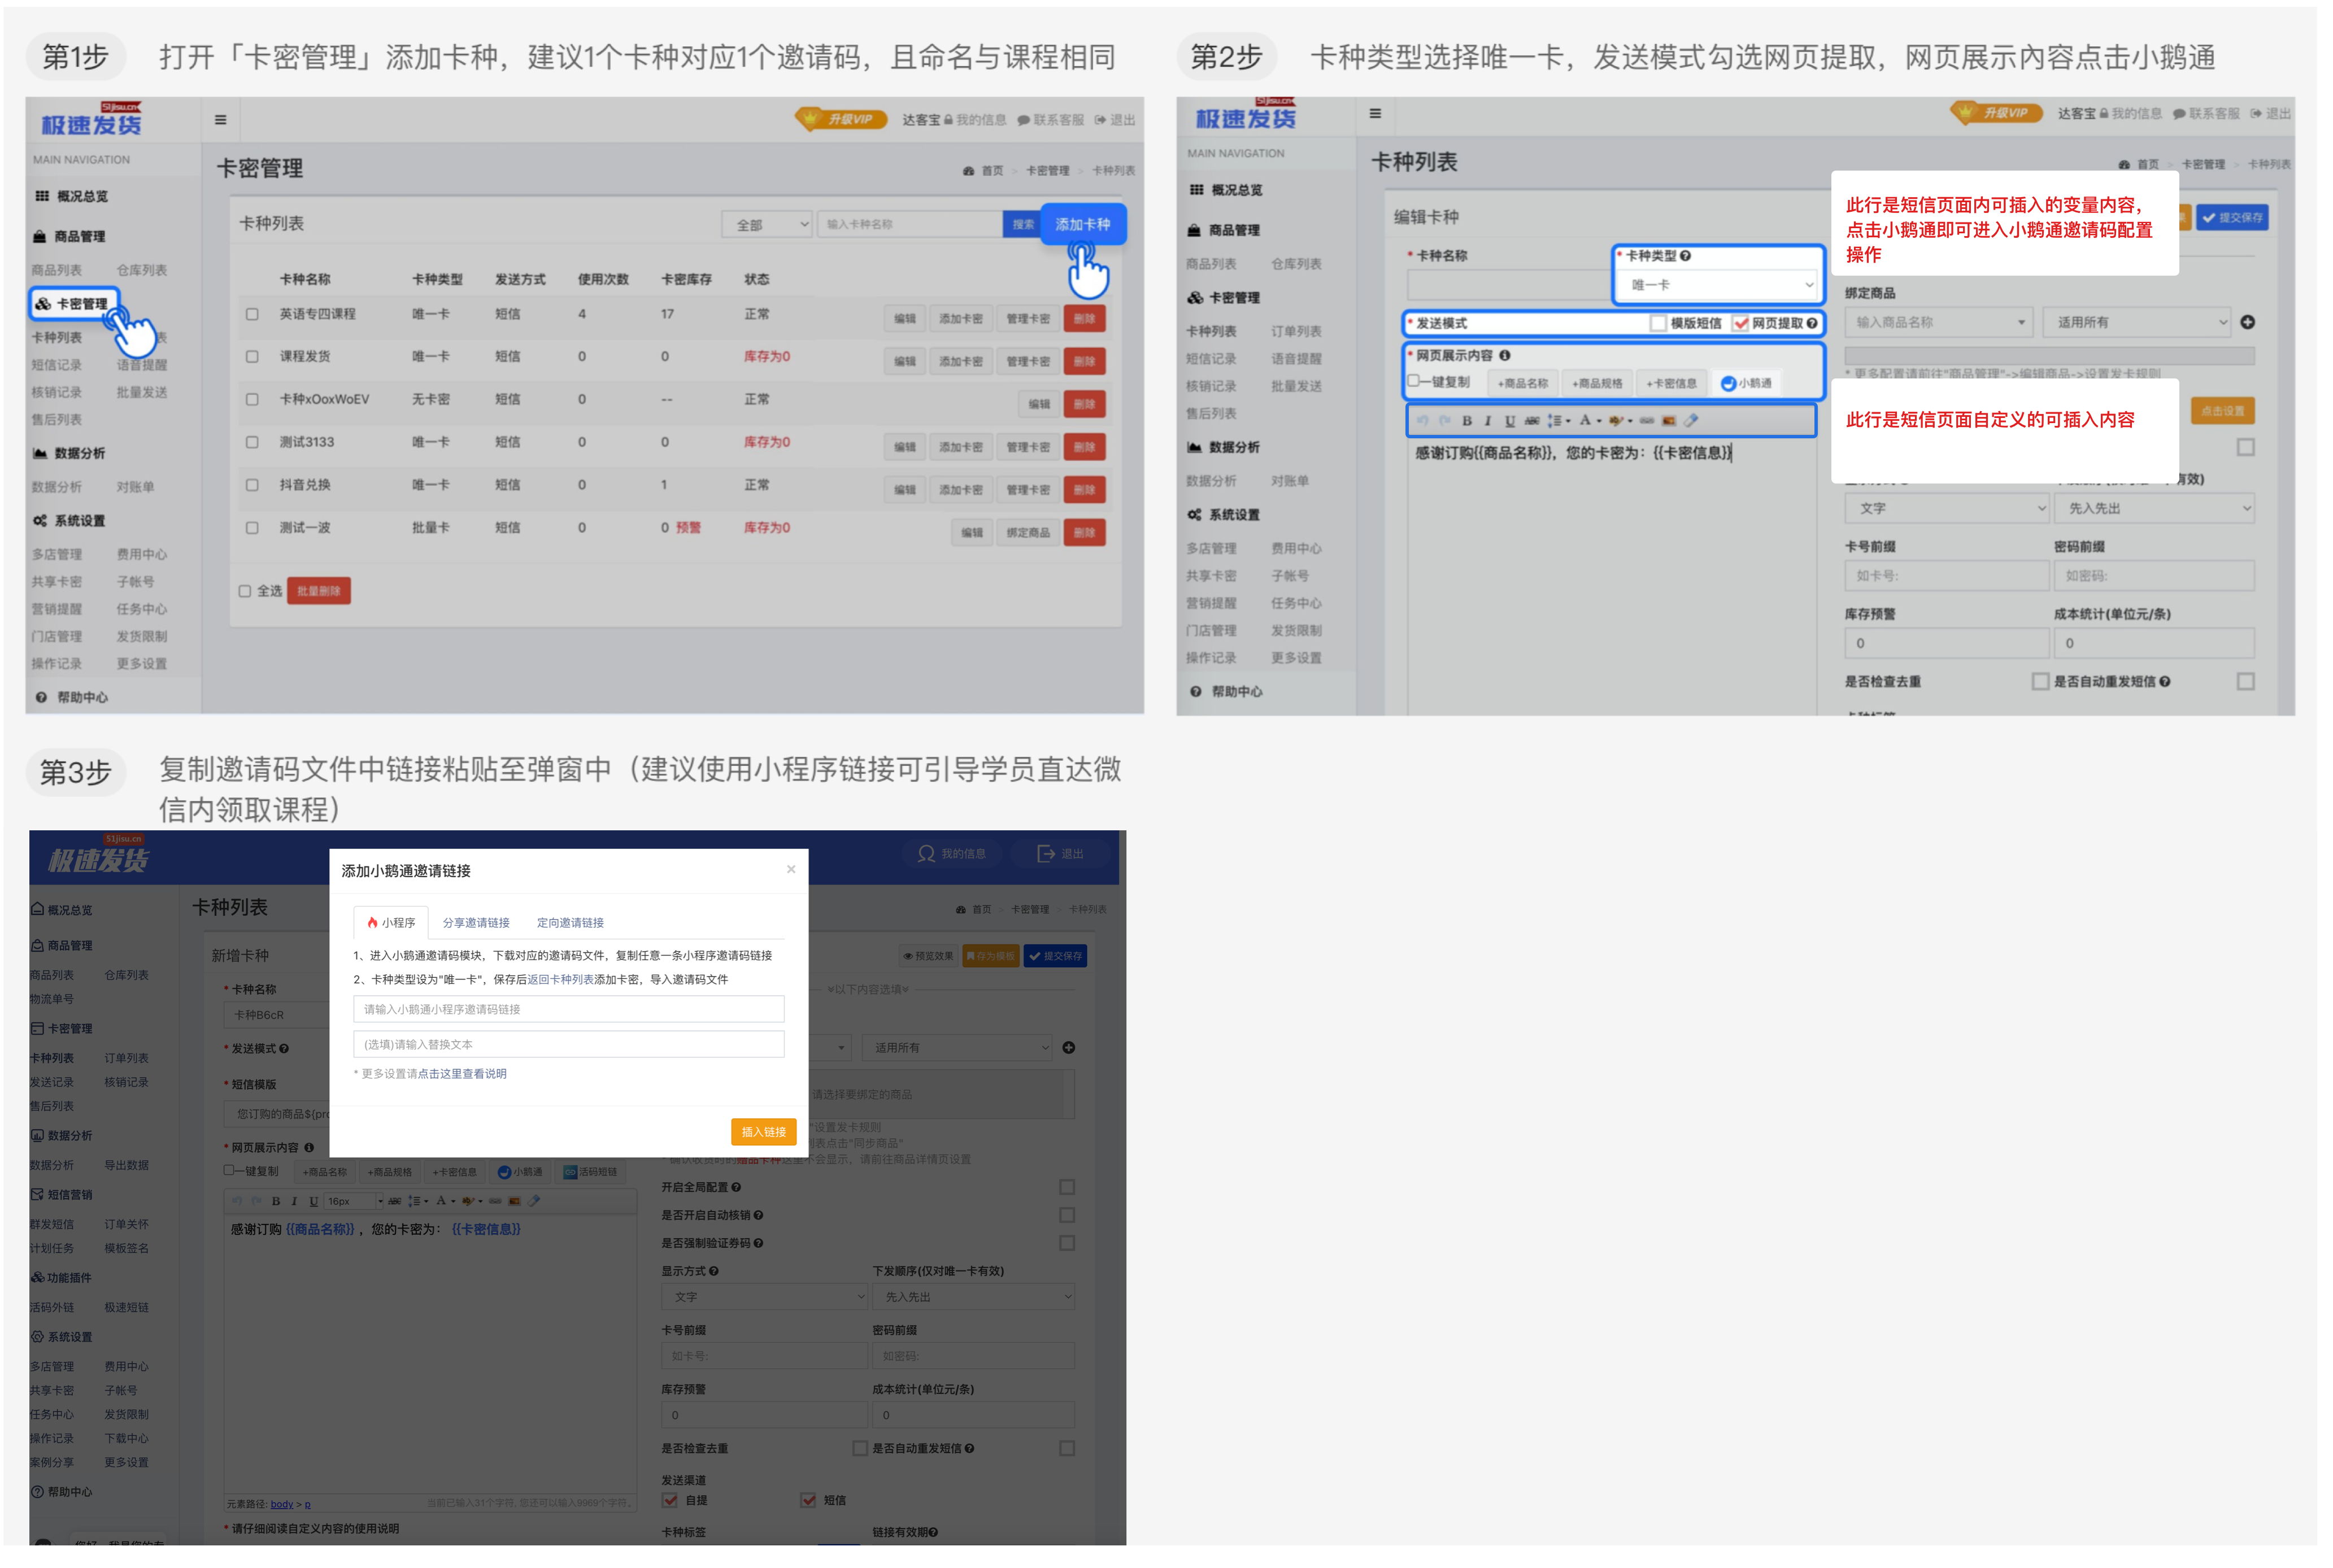Switch to the 定向邀请链接 tab
This screenshot has width=2333, height=1568.
tap(570, 923)
